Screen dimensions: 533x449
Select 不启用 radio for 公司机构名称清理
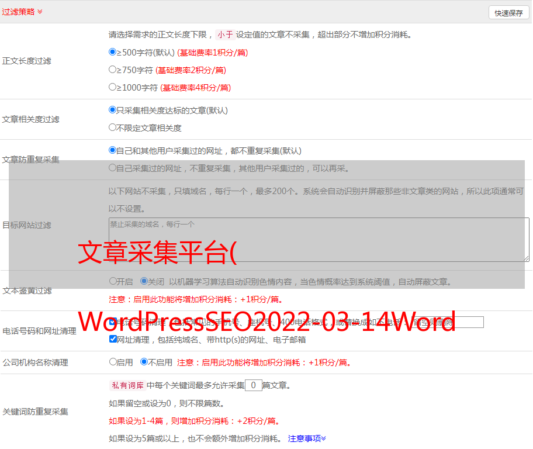tap(144, 362)
